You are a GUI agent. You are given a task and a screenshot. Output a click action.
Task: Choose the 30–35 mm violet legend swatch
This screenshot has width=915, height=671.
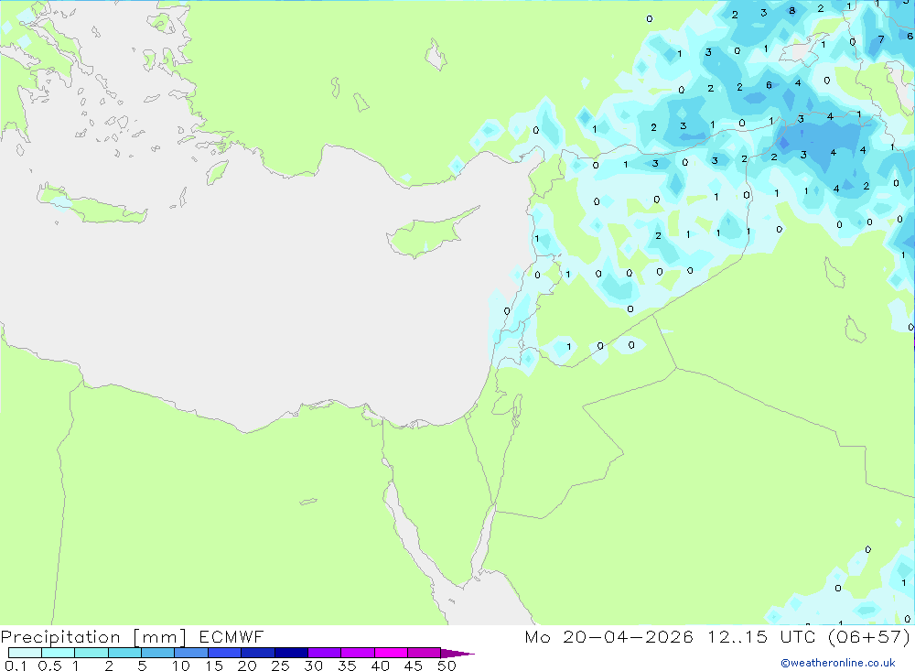tap(324, 653)
